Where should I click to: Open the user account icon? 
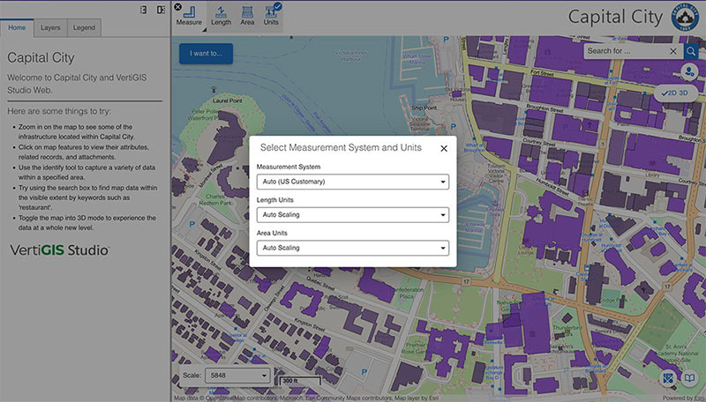click(689, 72)
